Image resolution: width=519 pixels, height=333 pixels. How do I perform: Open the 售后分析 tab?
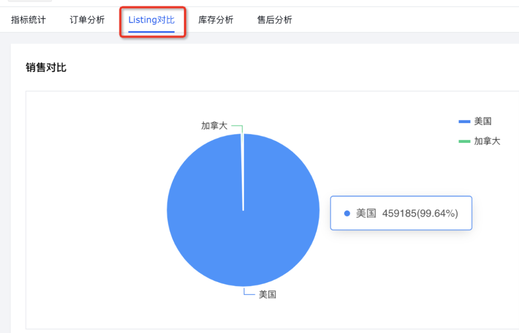[x=274, y=20]
